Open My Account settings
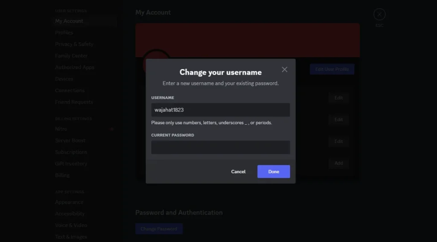437x242 pixels. click(84, 21)
